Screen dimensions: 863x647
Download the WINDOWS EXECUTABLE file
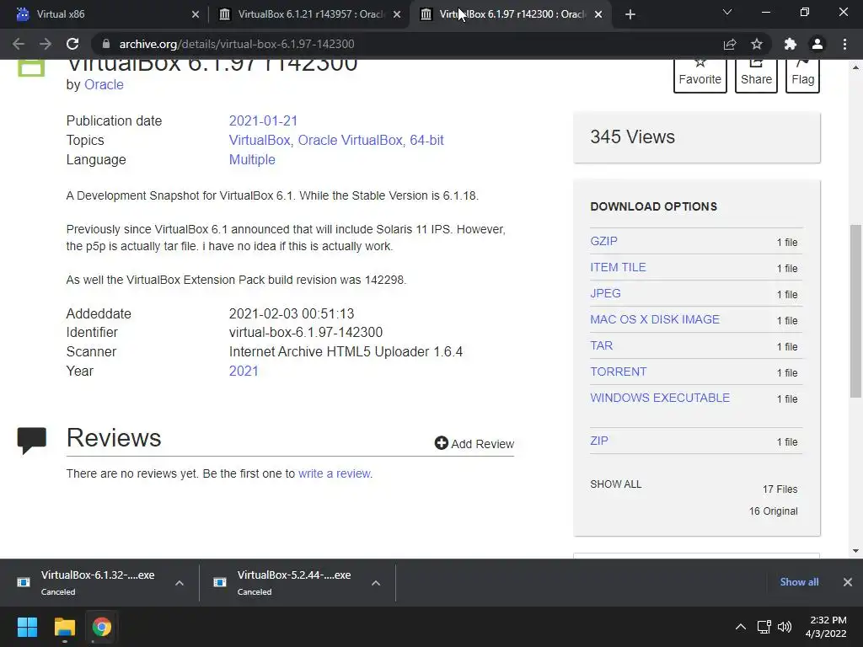(x=660, y=398)
